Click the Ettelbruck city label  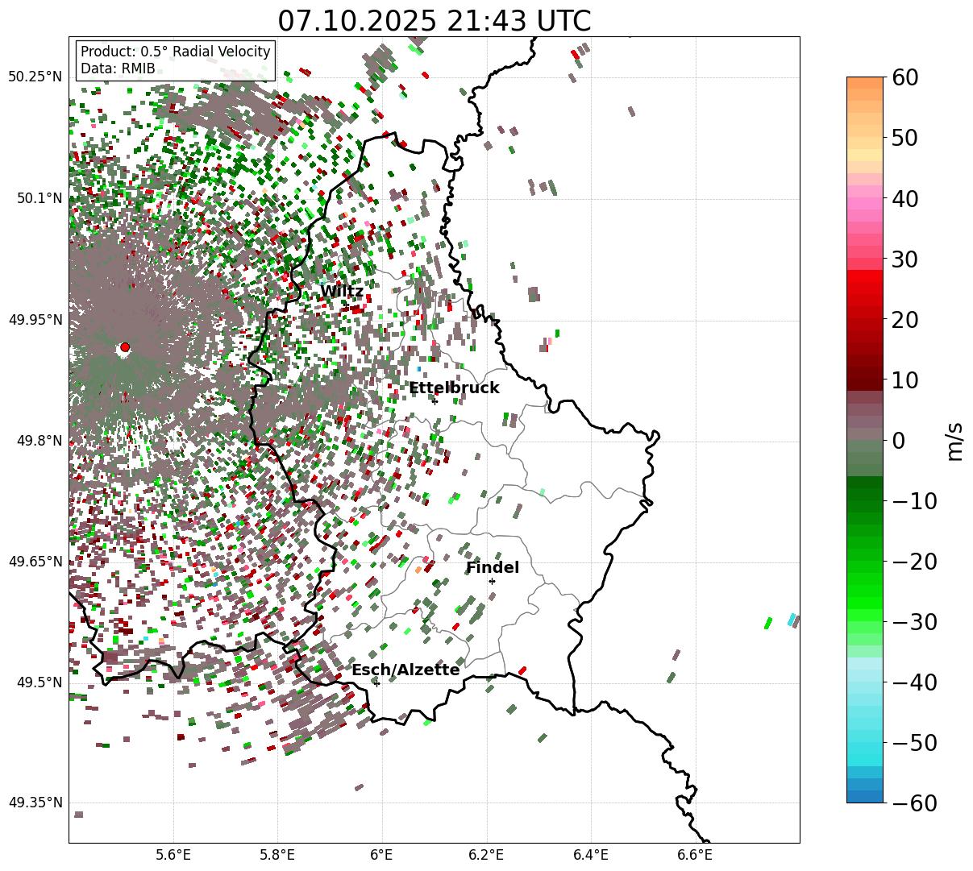pos(454,388)
